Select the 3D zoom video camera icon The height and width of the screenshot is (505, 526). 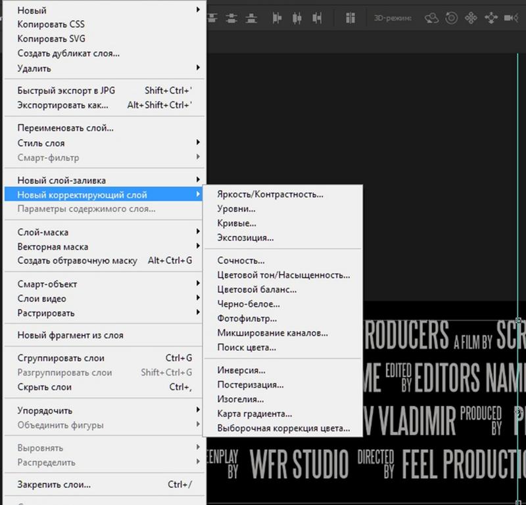click(x=511, y=18)
